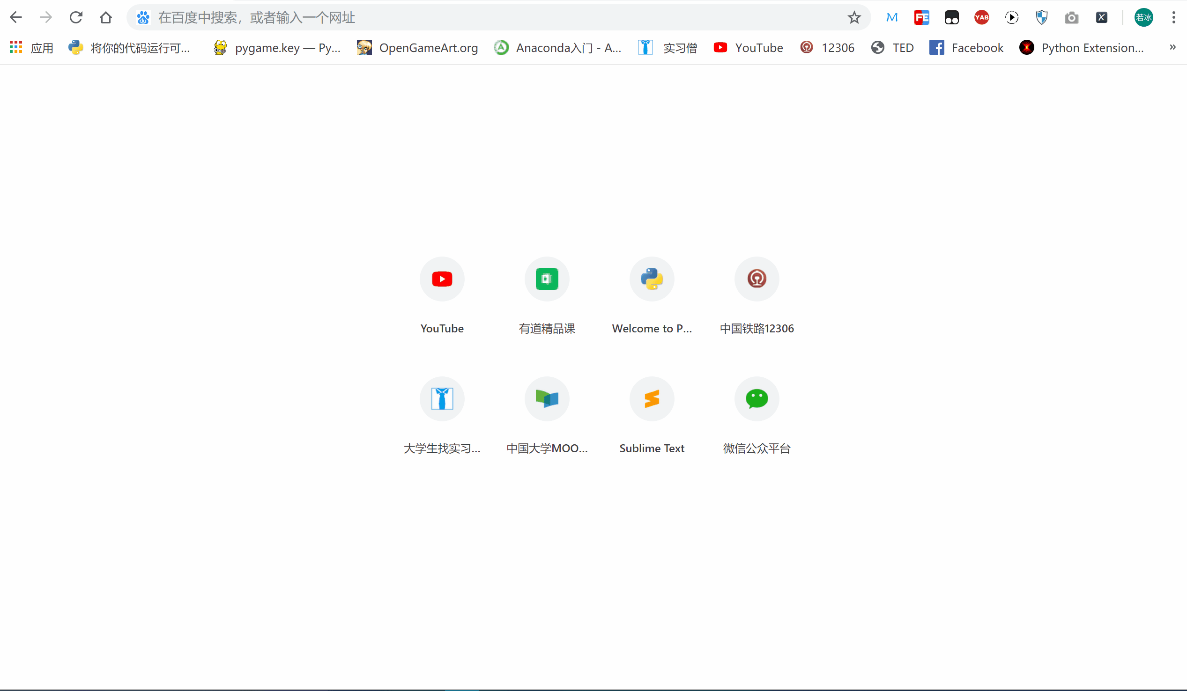Reload the current page
1187x691 pixels.
click(76, 18)
